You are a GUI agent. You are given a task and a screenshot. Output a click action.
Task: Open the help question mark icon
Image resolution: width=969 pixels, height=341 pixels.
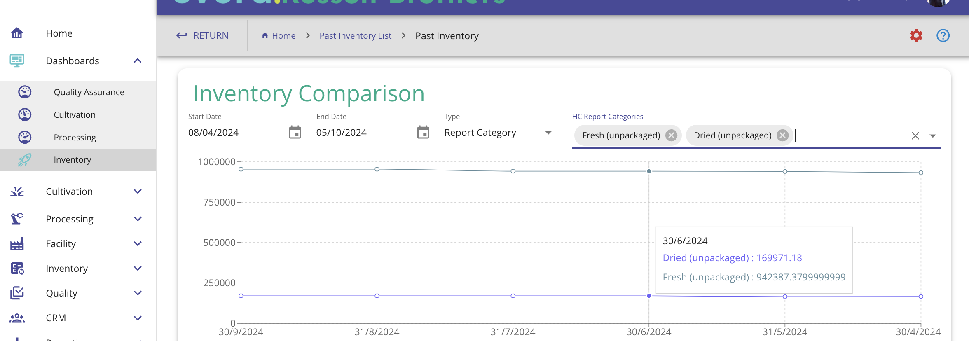[943, 35]
